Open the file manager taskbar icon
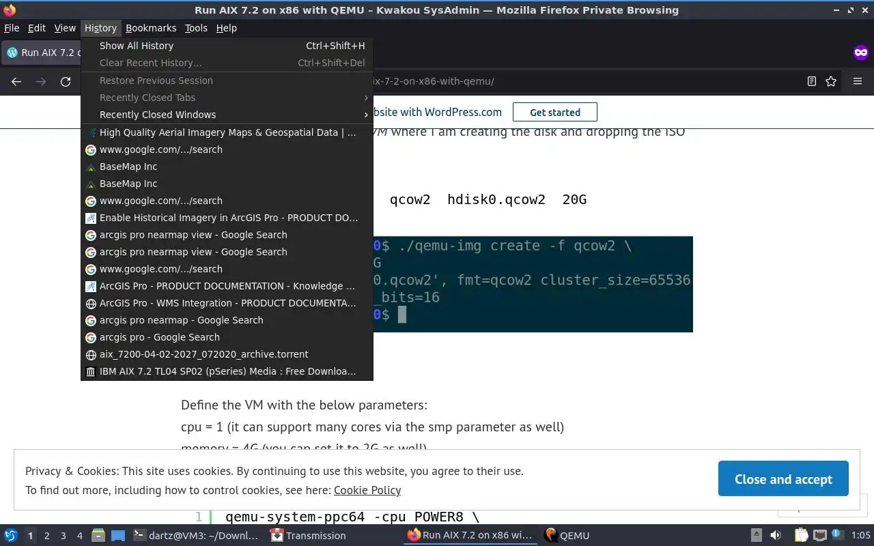 coord(98,536)
